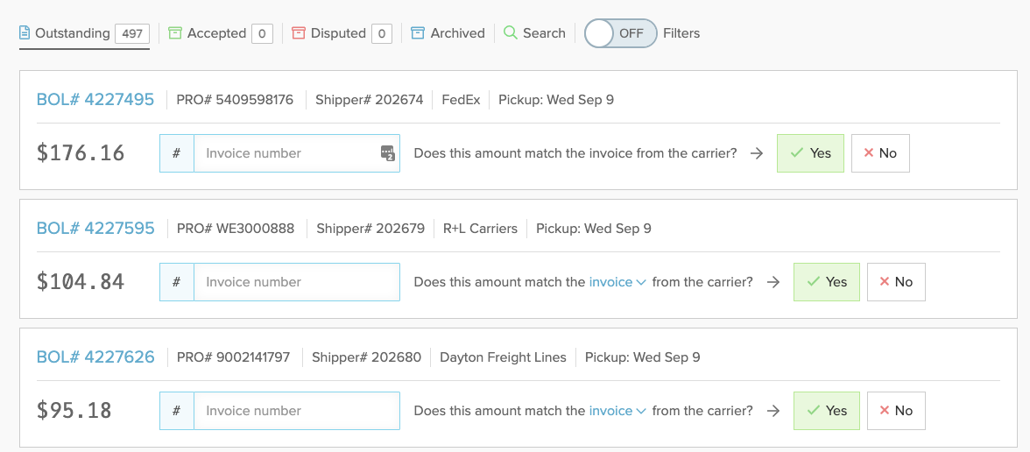Click the Disputed red box icon

point(299,33)
